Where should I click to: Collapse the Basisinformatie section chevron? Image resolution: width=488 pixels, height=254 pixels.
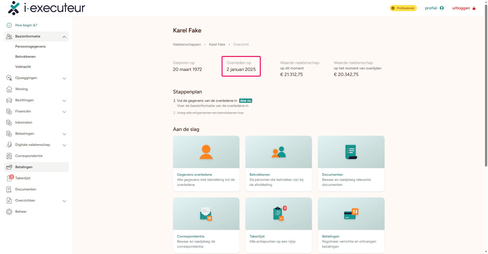tap(64, 37)
